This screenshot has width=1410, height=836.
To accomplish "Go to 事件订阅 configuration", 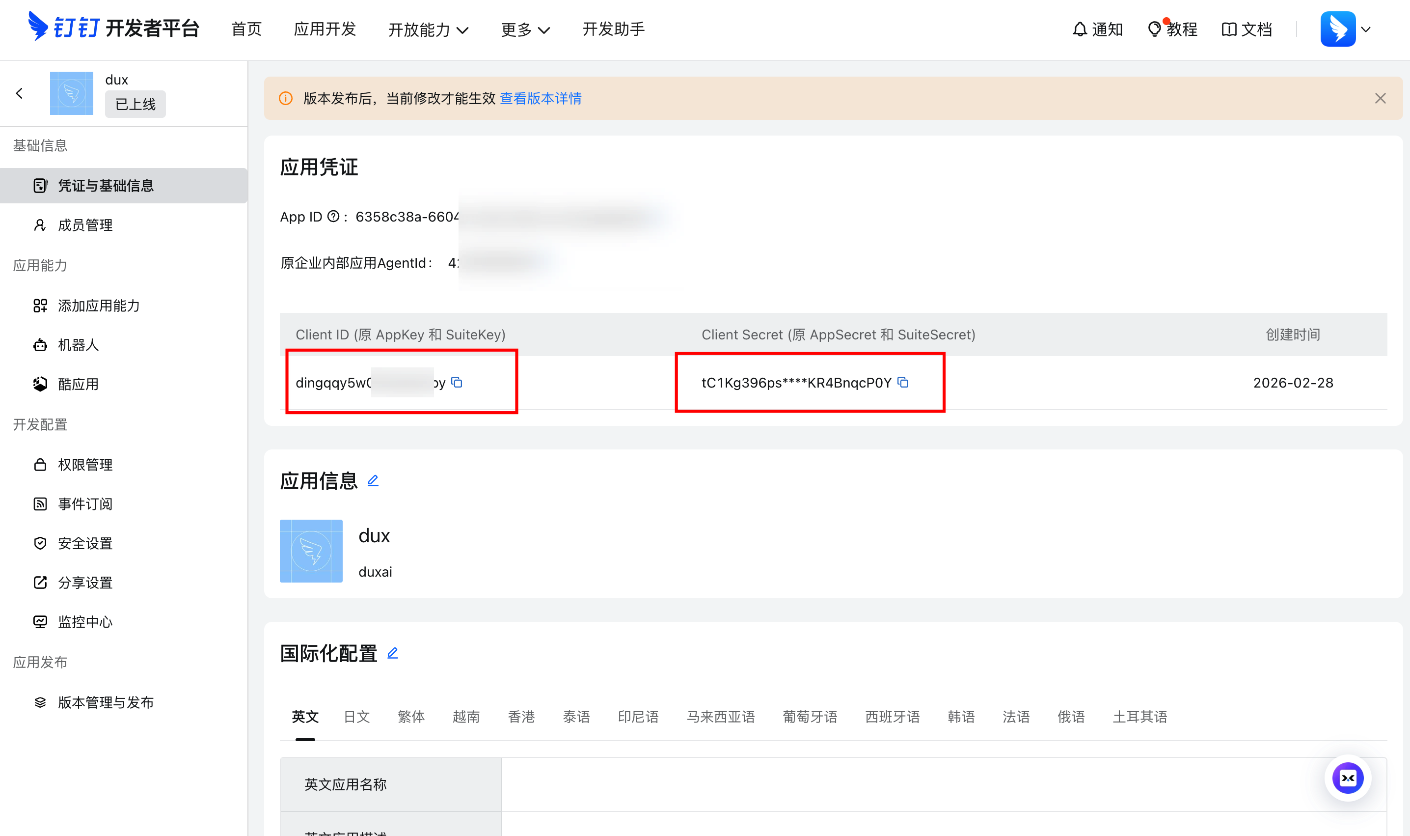I will coord(84,503).
